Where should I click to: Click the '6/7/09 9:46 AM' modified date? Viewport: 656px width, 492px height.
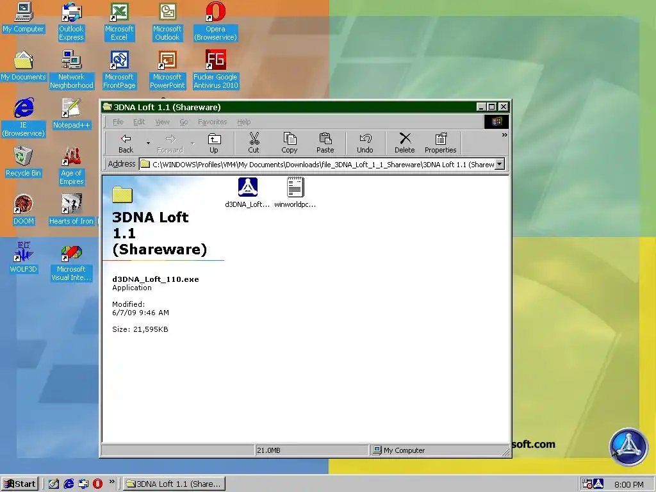tap(140, 313)
